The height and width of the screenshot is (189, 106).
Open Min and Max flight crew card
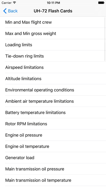pyautogui.click(x=53, y=22)
